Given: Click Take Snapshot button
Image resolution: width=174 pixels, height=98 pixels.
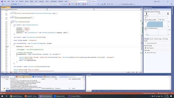Looking at the screenshot, I should (x=150, y=48).
